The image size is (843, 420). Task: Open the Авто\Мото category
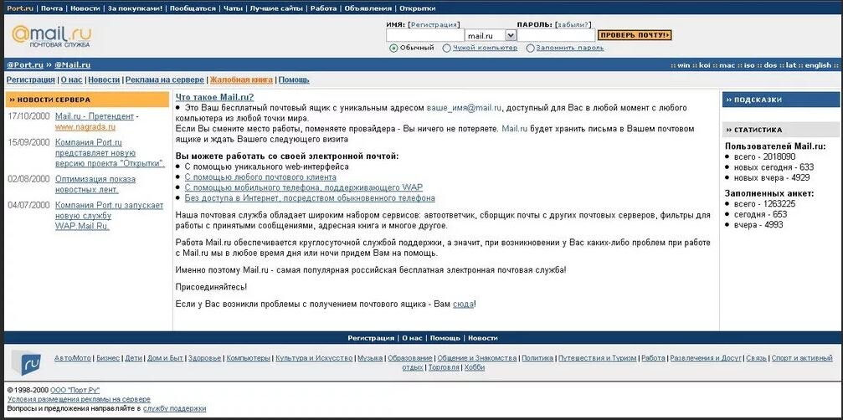(73, 358)
